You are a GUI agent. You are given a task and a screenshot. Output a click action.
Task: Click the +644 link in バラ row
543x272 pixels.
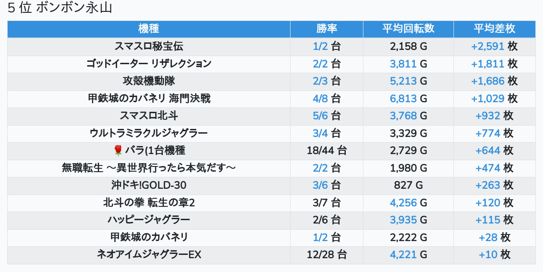point(488,151)
